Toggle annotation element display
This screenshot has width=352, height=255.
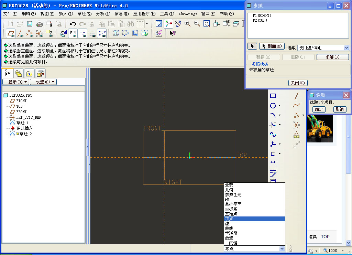point(49,33)
